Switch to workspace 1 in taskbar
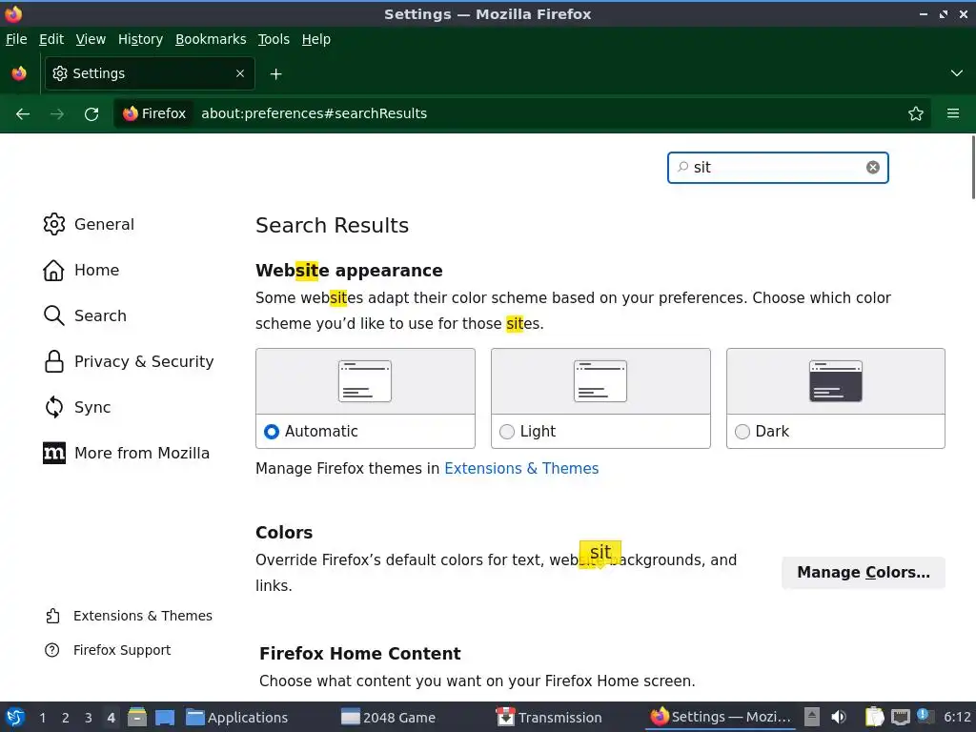 pos(42,718)
